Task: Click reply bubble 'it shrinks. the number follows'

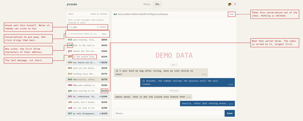Action: click(188, 82)
